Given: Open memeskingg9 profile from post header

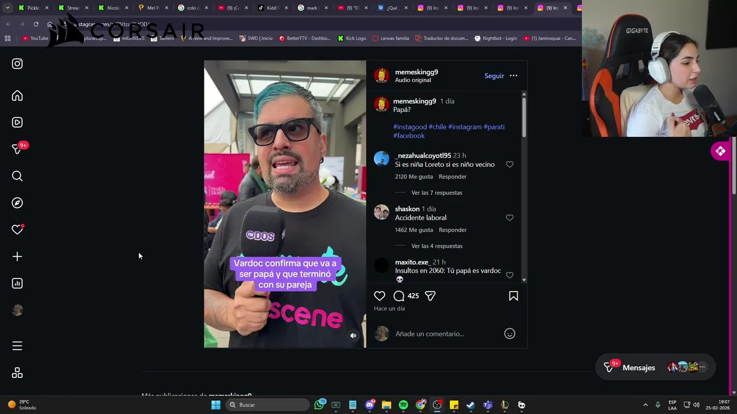Looking at the screenshot, I should coord(416,72).
